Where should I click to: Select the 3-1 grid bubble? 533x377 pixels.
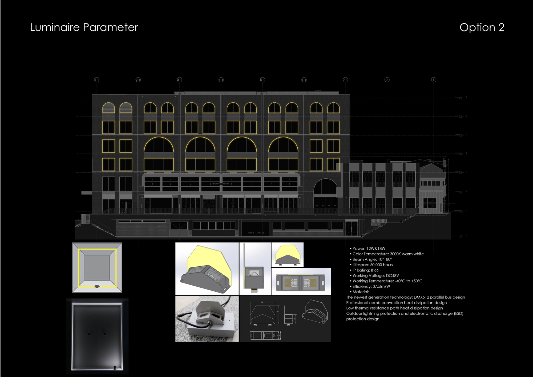tap(180, 80)
